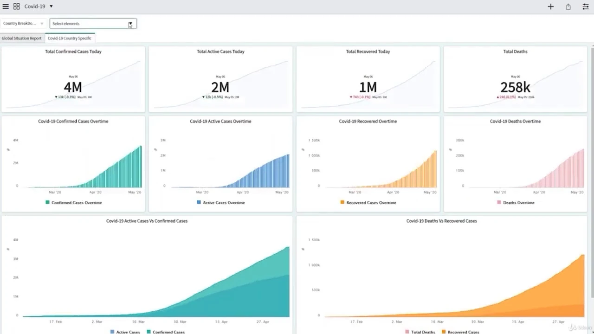Expand the Covid-19 title dropdown
Screen dimensions: 594x334
point(50,6)
